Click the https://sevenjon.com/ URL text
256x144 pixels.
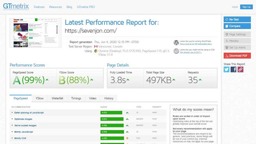[91, 31]
